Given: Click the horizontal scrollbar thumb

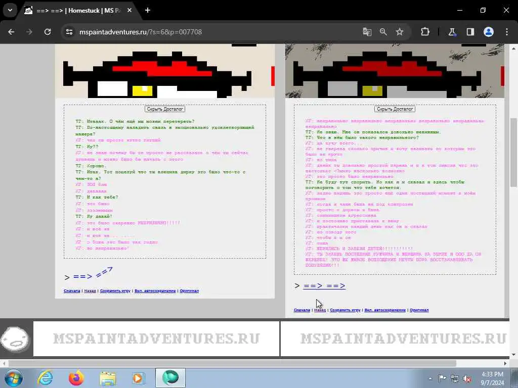Looking at the screenshot, I should click(x=232, y=363).
